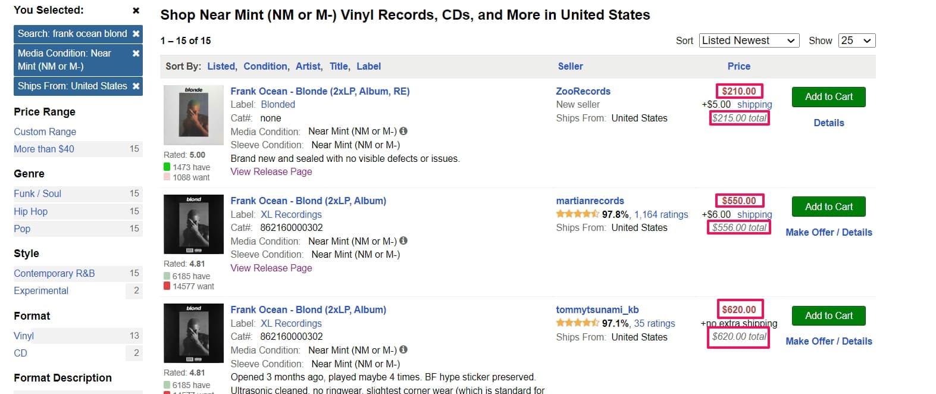
Task: View the Release Page for Blonde
Action: click(271, 171)
